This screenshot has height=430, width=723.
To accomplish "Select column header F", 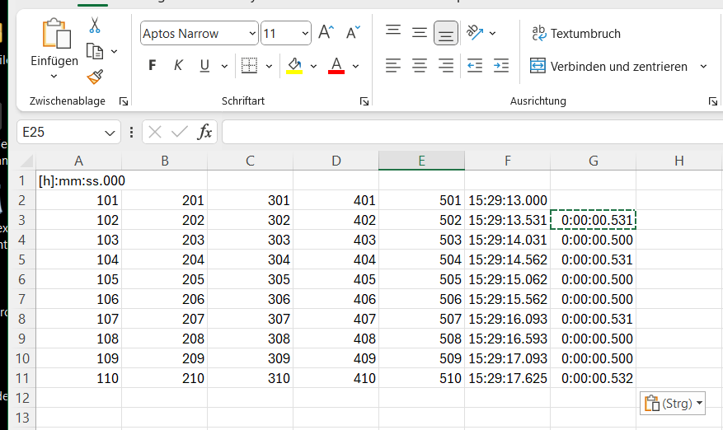I will tap(507, 161).
